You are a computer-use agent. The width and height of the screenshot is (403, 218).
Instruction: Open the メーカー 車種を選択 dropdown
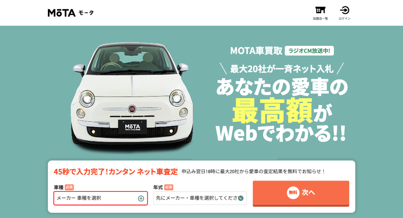[x=100, y=198]
